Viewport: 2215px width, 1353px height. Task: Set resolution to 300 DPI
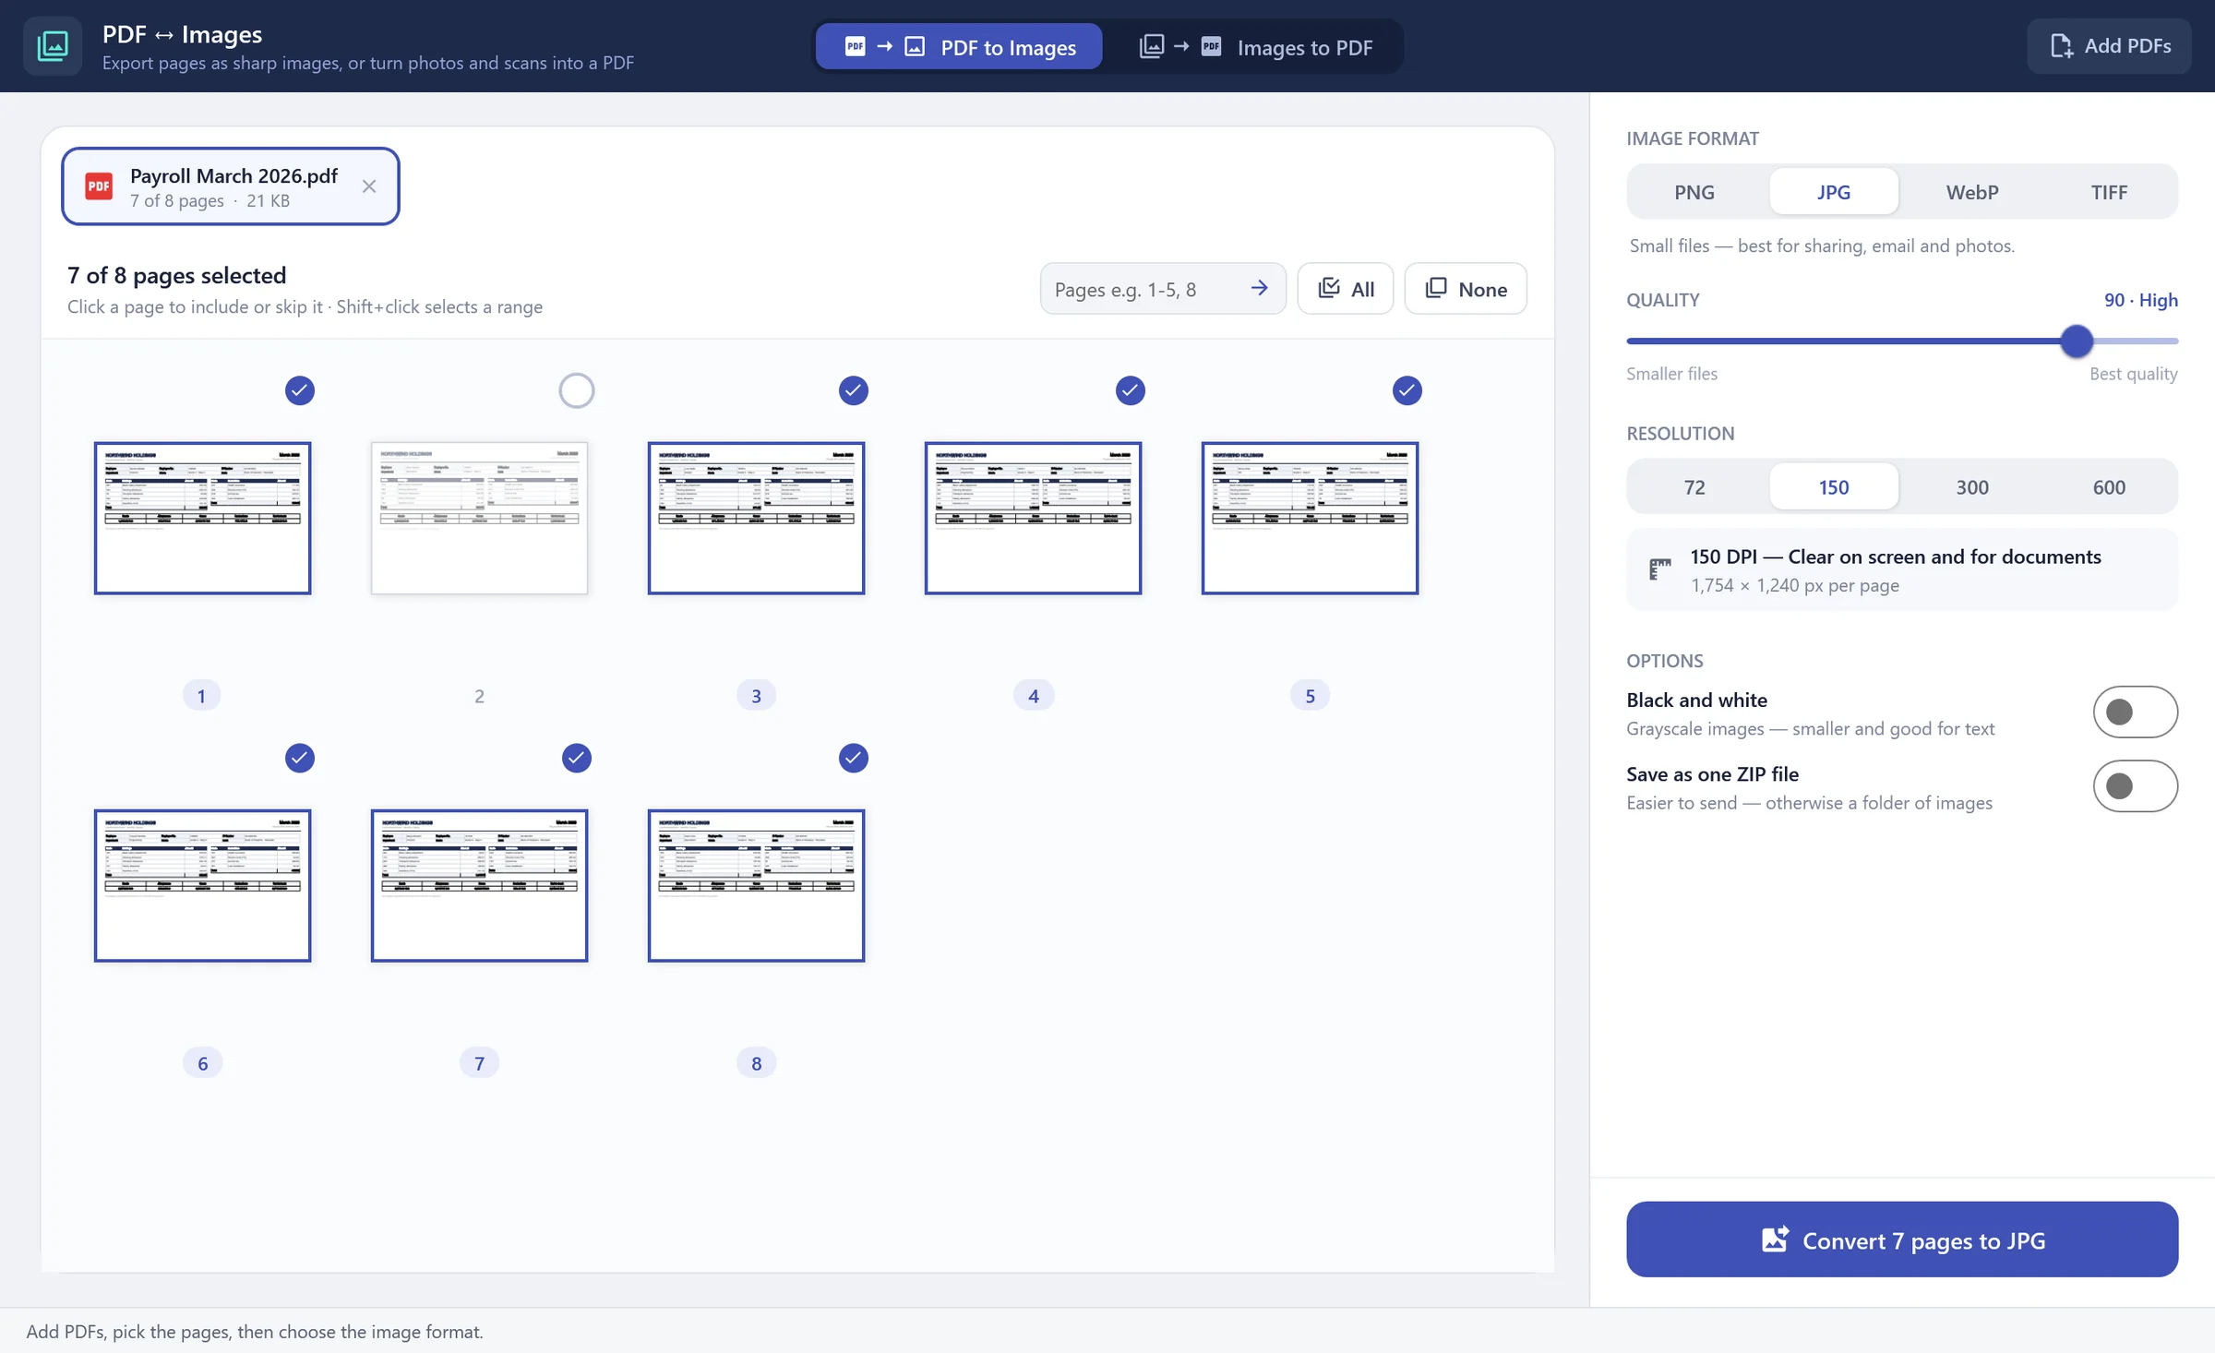(x=1972, y=486)
